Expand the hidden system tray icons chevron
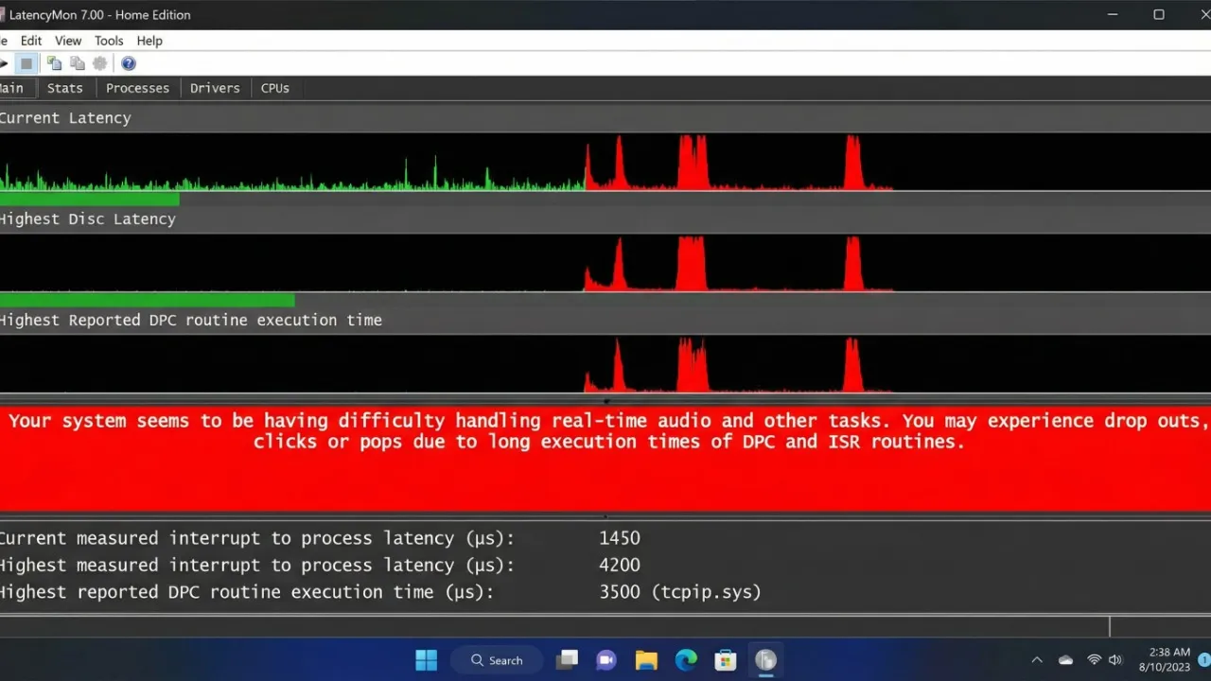The width and height of the screenshot is (1211, 681). coord(1037,659)
